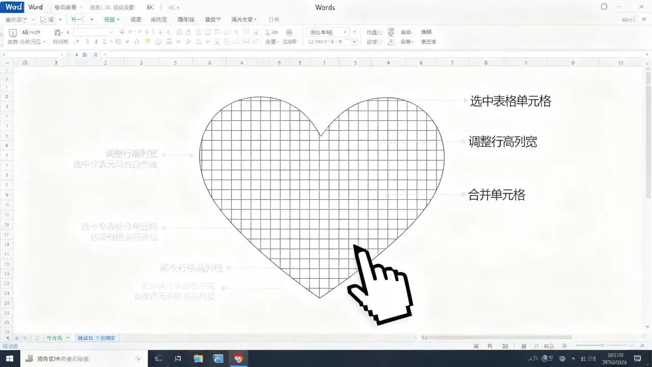The width and height of the screenshot is (652, 367).
Task: Click the yellow highlighted ribbon icon
Action: coord(148,41)
